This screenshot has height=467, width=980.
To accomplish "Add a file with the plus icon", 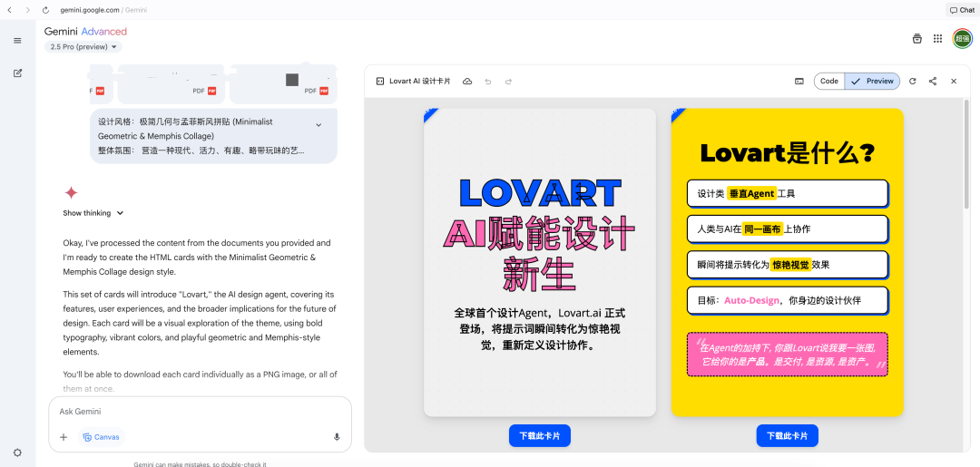I will pos(64,437).
